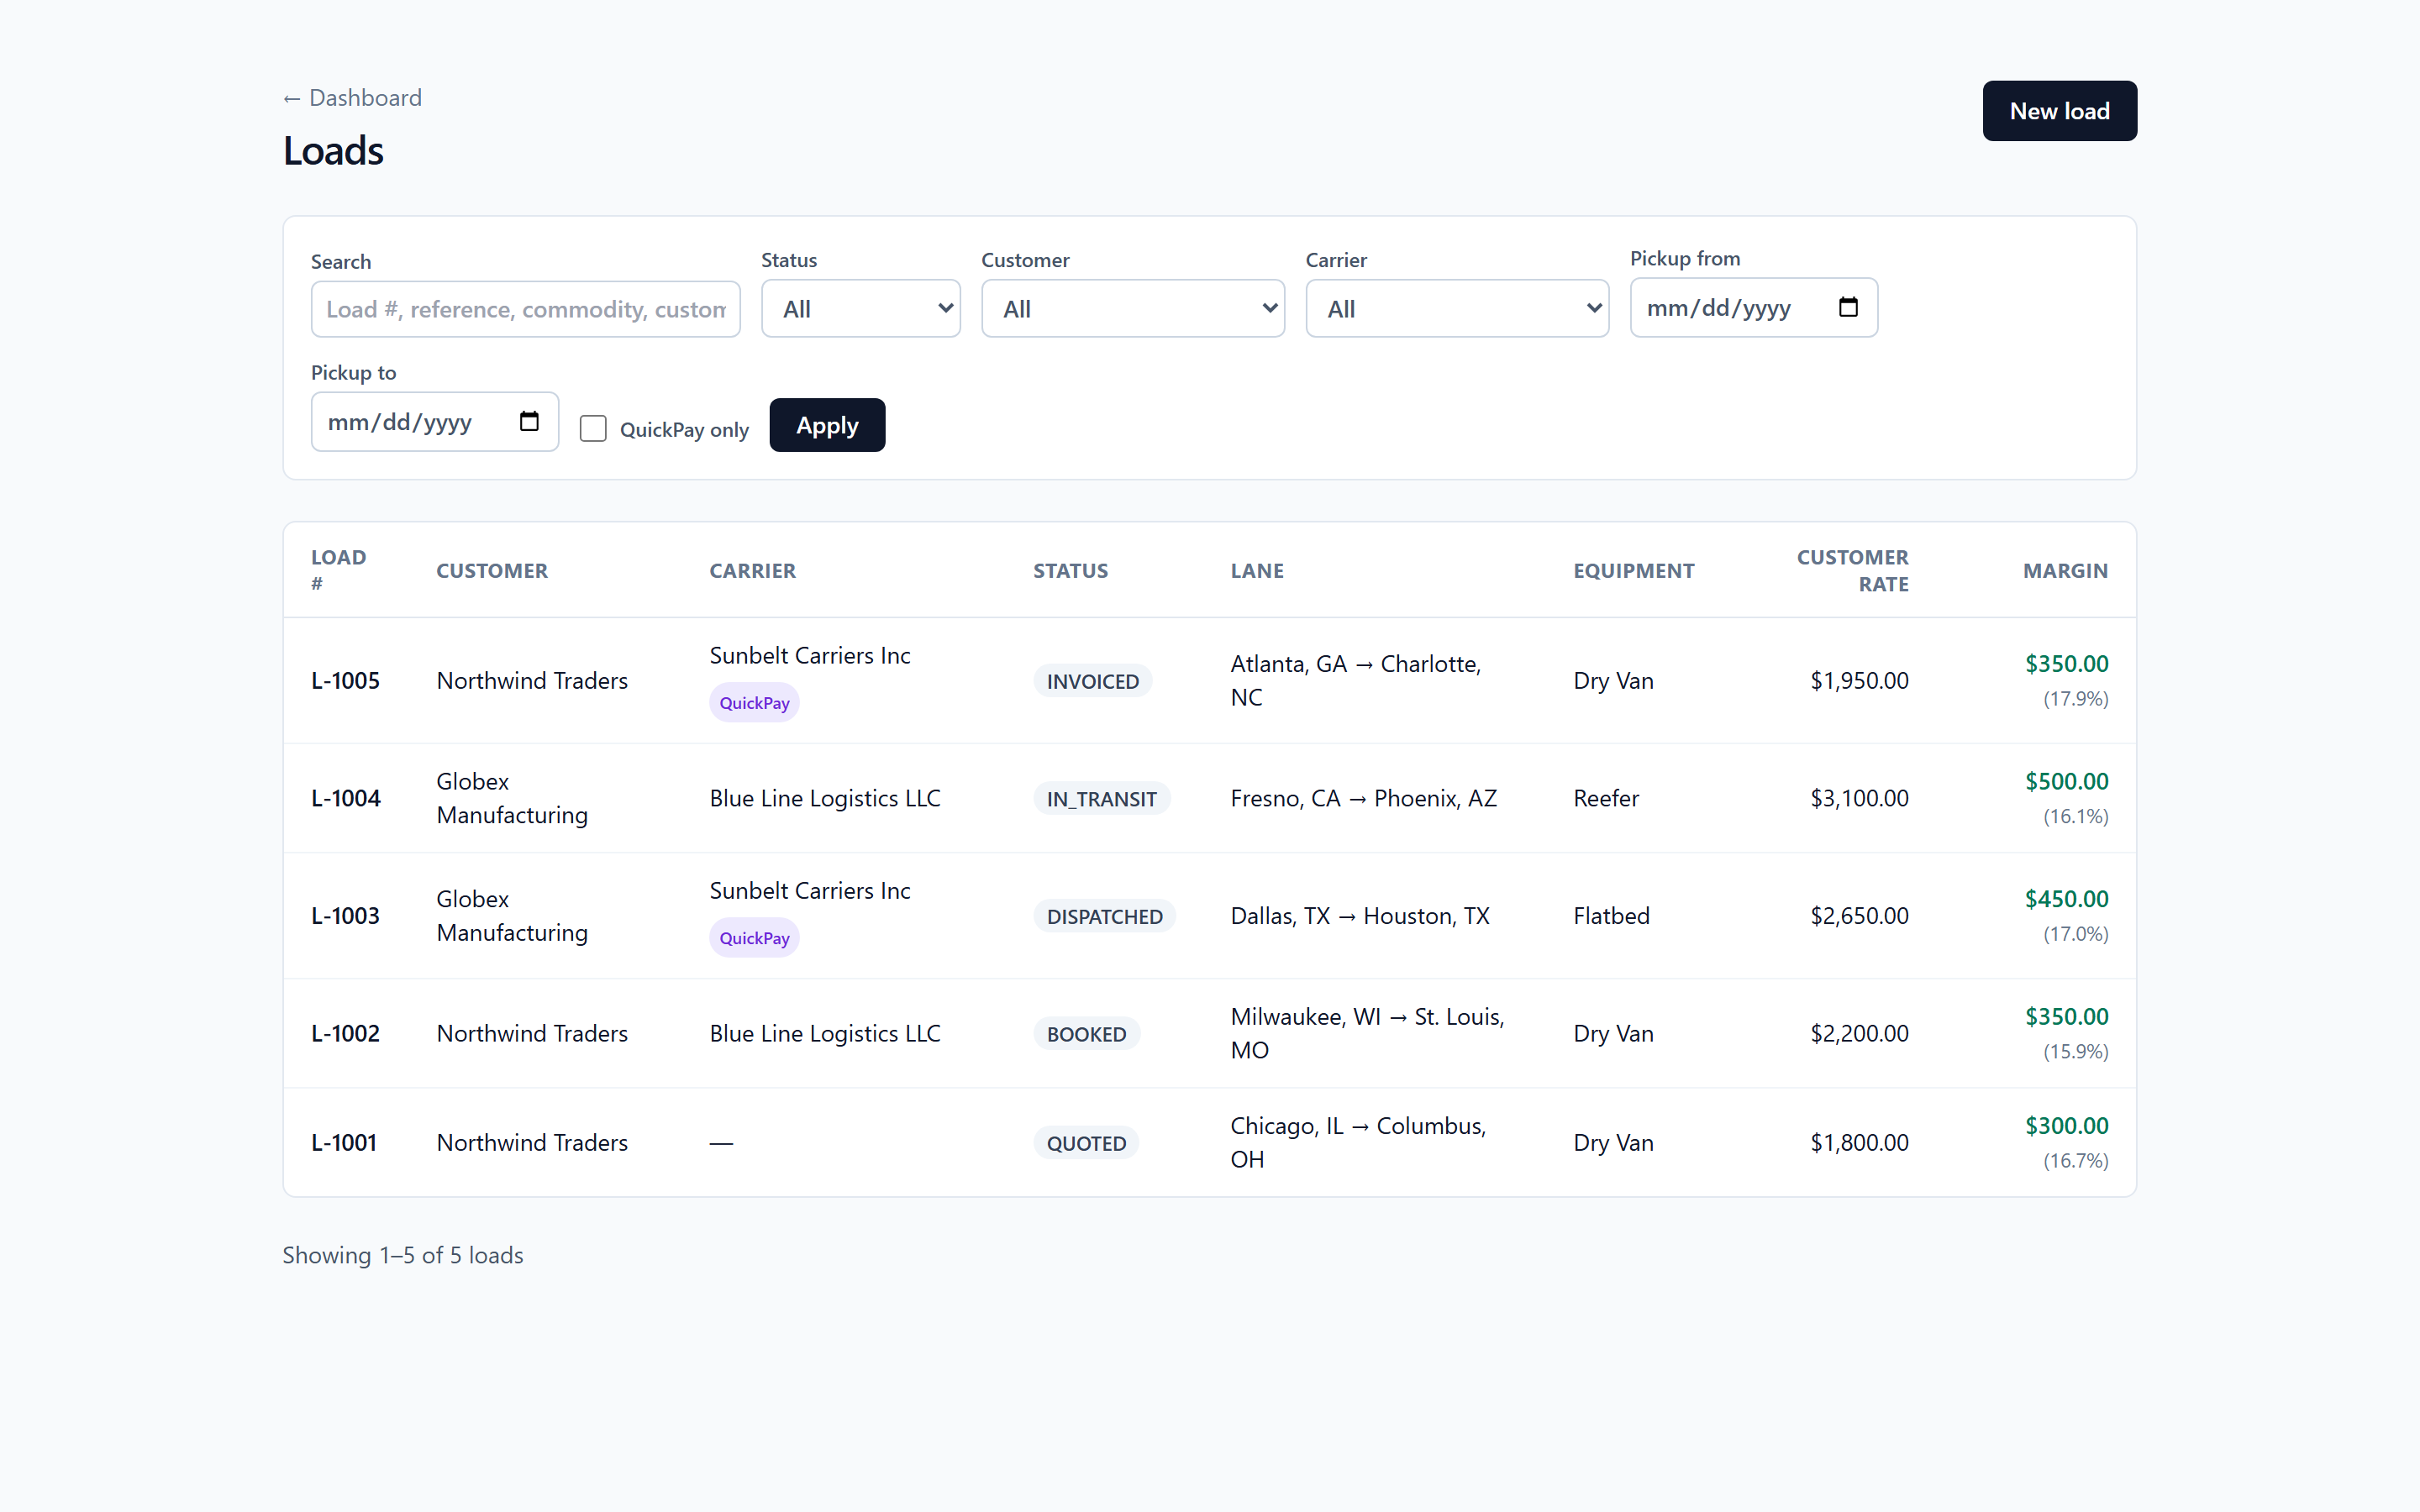The height and width of the screenshot is (1512, 2420).
Task: Go back to Dashboard
Action: [x=352, y=97]
